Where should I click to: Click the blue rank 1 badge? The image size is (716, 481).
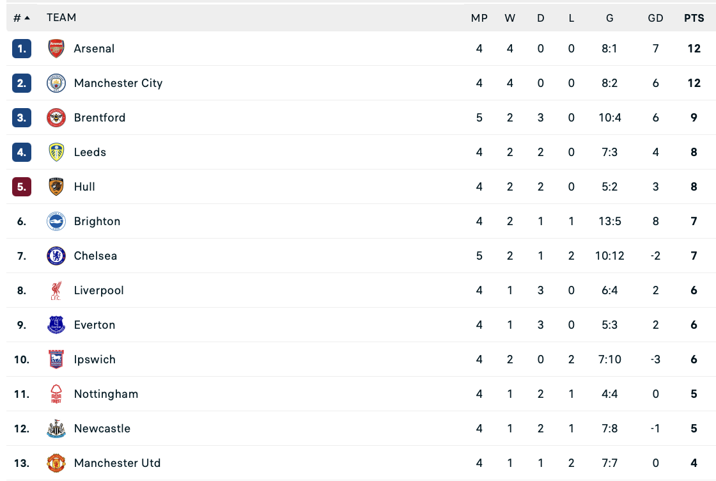22,49
